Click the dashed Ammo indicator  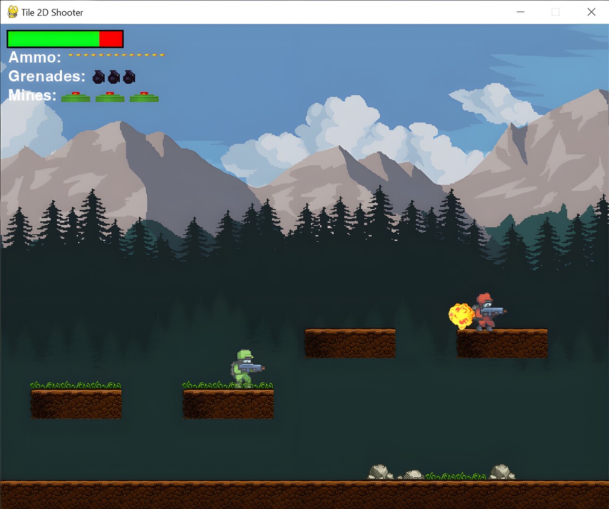[x=117, y=55]
